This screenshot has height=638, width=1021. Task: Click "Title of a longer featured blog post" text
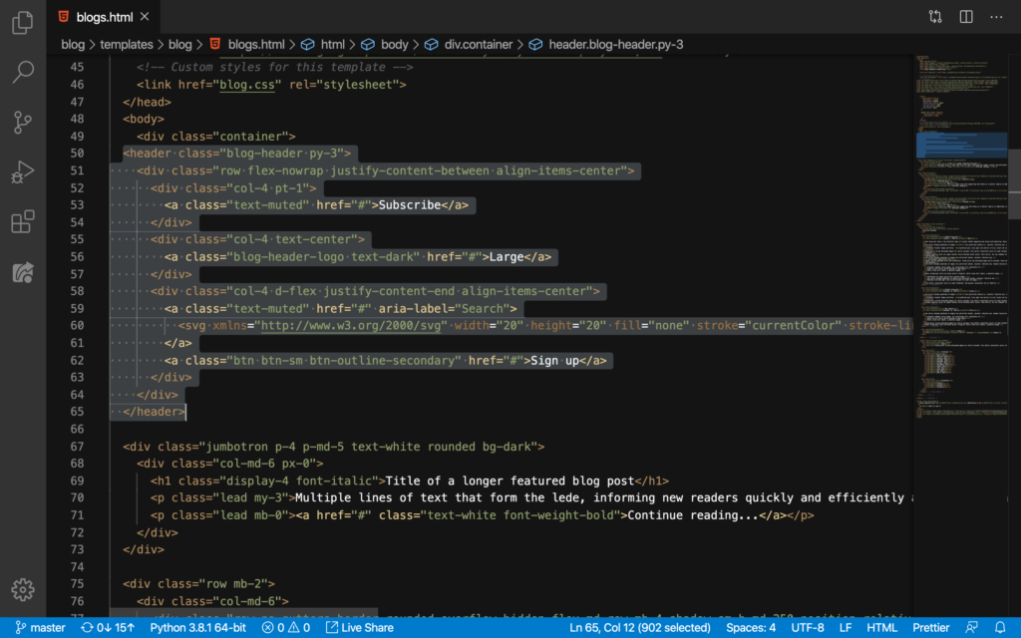click(510, 481)
